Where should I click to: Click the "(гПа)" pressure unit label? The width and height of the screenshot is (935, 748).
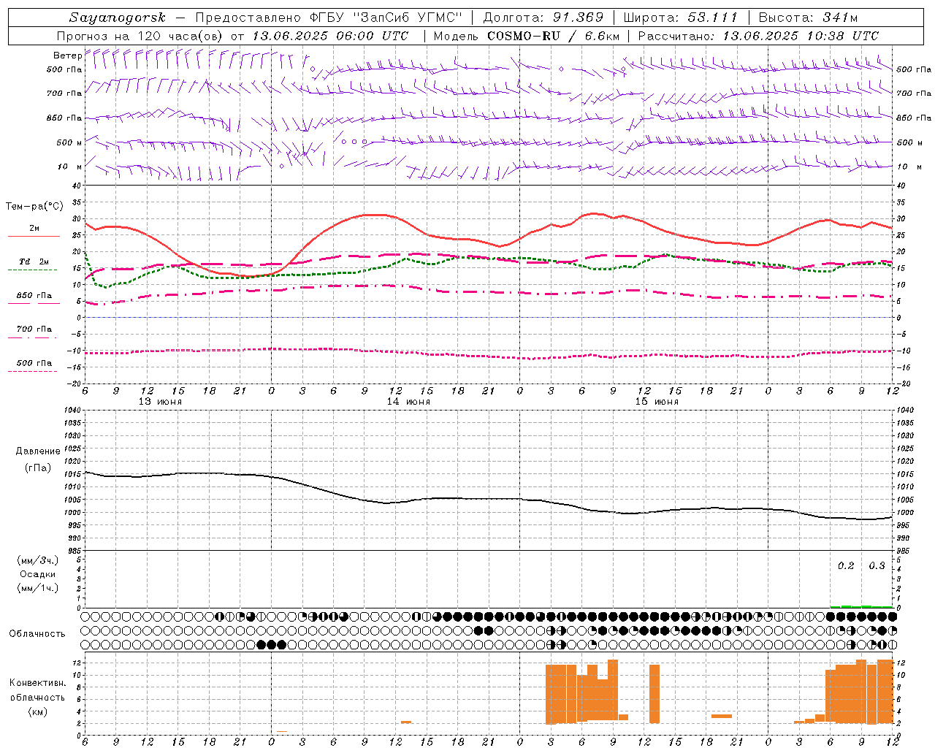click(x=38, y=467)
